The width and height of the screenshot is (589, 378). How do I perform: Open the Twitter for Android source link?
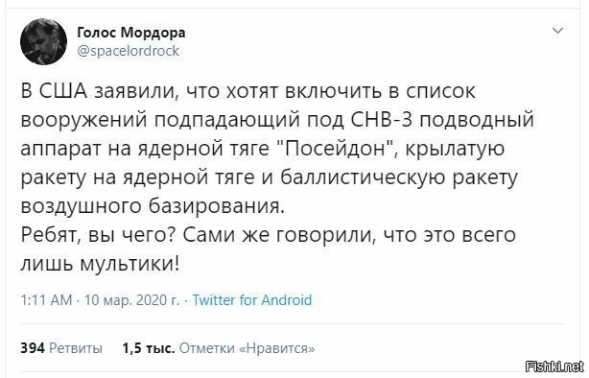point(252,300)
